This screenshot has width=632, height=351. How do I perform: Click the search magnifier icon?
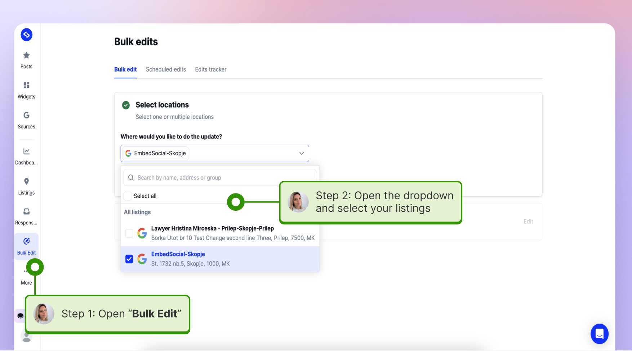click(x=131, y=178)
